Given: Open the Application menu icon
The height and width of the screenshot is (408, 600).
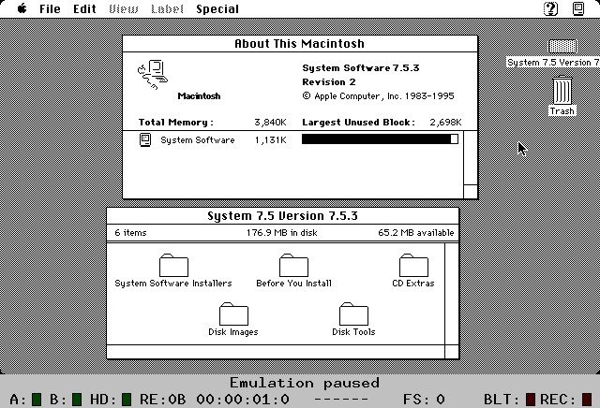Looking at the screenshot, I should [578, 8].
